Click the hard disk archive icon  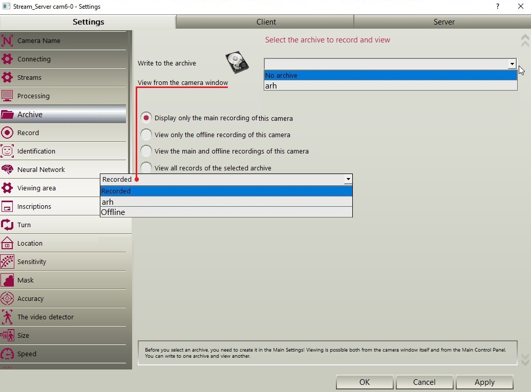pyautogui.click(x=237, y=62)
